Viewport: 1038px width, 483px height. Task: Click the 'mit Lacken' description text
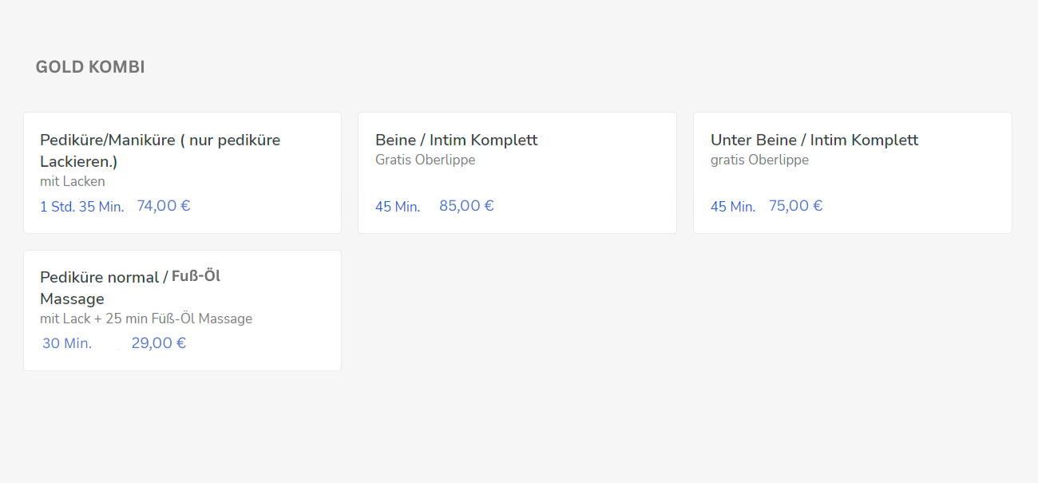point(73,181)
